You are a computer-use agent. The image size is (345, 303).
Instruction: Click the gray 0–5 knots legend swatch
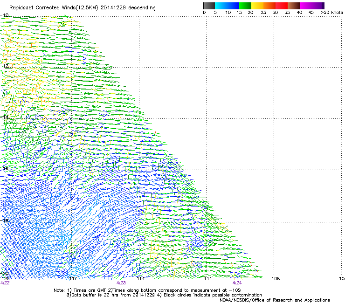[x=209, y=6]
